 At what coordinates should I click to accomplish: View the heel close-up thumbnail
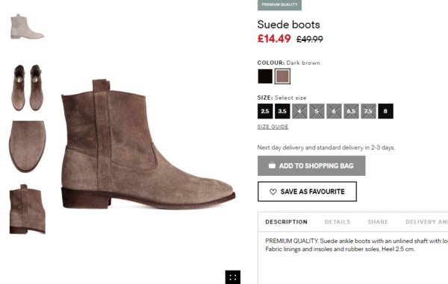tap(28, 209)
